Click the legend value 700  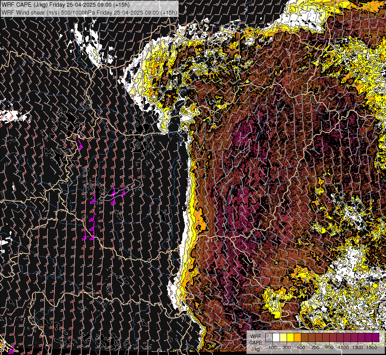(315, 348)
